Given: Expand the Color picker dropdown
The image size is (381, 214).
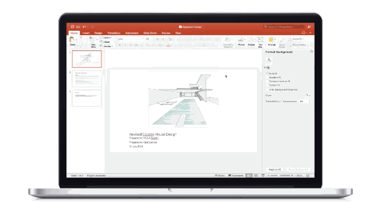Looking at the screenshot, I should [308, 95].
